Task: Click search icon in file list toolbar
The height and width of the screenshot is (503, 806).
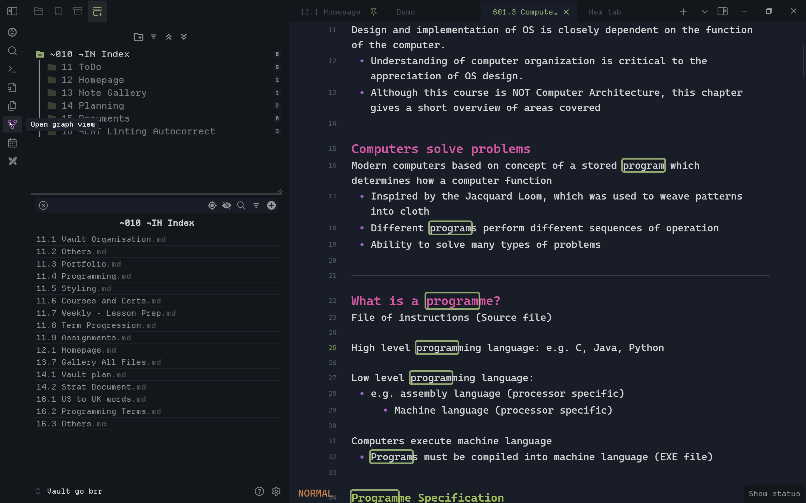Action: coord(241,205)
